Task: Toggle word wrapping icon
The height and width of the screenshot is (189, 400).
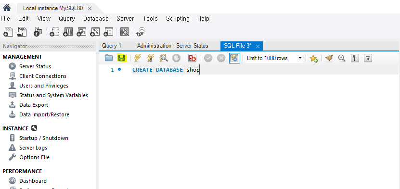Action: pos(368,58)
